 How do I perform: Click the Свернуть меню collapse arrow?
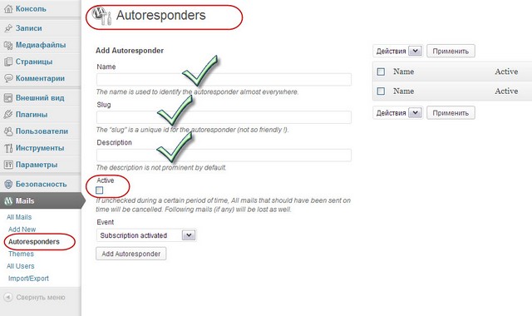click(x=8, y=298)
